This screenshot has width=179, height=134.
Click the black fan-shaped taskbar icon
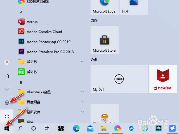(x=61, y=128)
